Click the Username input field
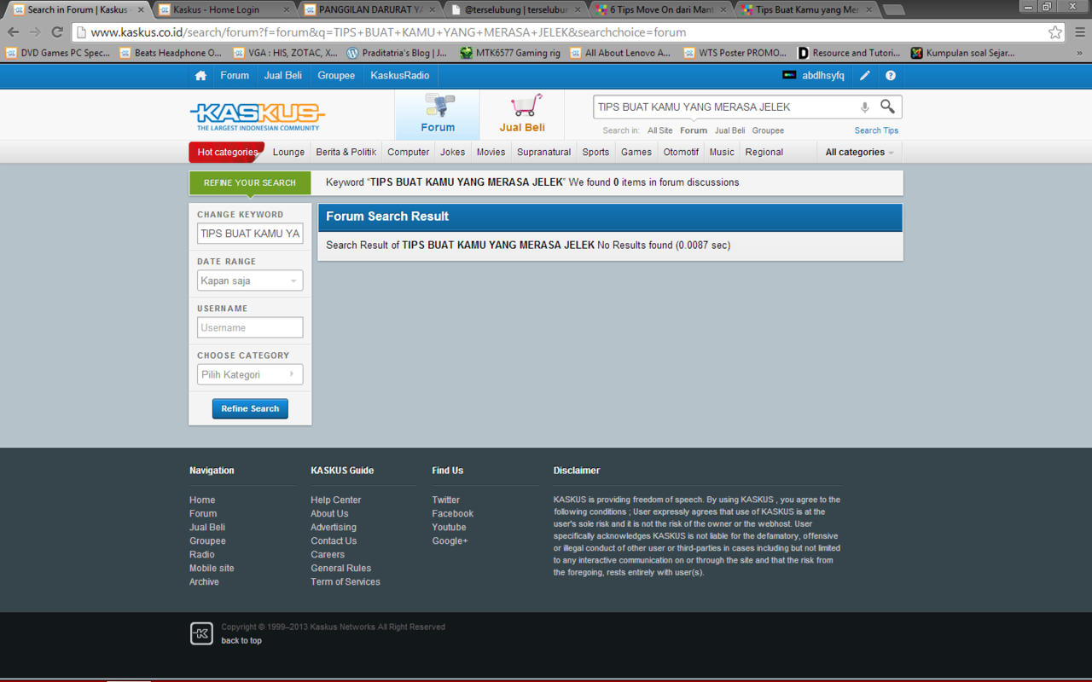Viewport: 1092px width, 682px height. [x=250, y=327]
